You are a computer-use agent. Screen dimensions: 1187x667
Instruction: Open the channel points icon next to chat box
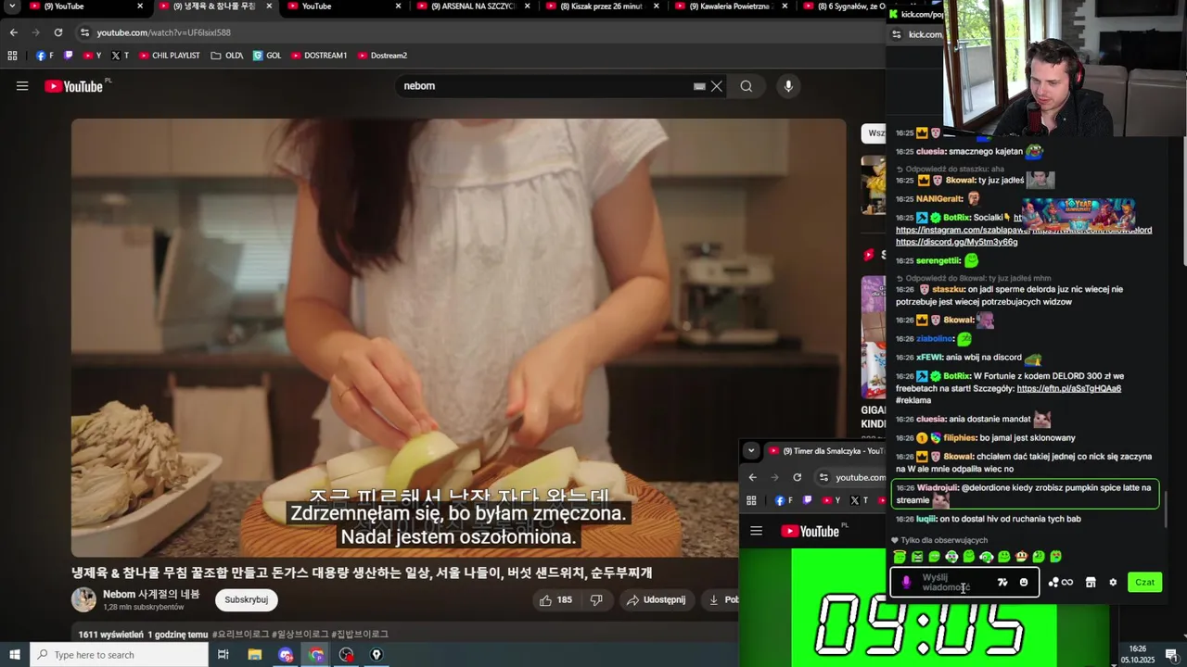click(1060, 583)
